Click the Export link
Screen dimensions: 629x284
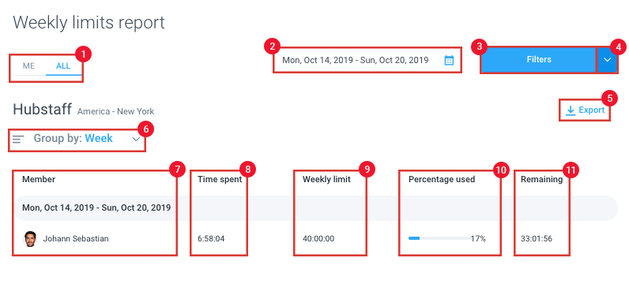pyautogui.click(x=585, y=110)
